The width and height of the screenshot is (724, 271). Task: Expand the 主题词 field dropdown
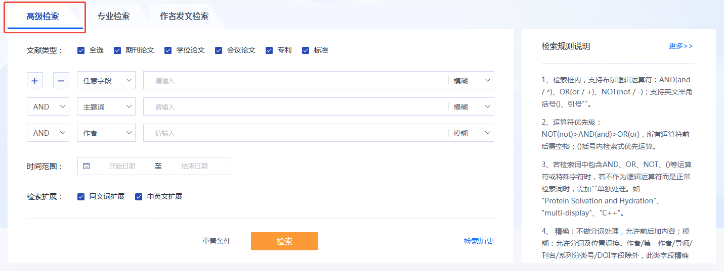[x=106, y=106]
